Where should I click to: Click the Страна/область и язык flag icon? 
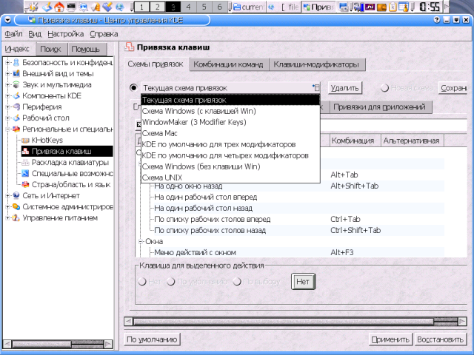(x=25, y=184)
